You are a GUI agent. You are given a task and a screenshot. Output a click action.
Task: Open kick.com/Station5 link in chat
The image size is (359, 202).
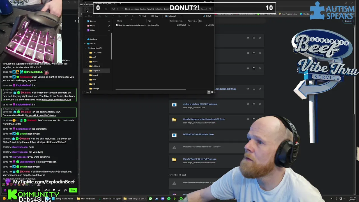(53, 142)
